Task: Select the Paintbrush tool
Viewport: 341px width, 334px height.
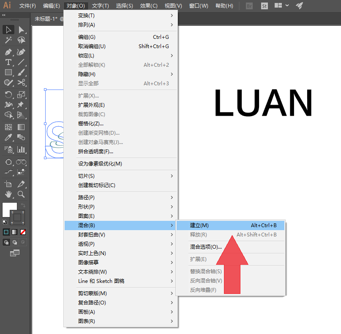Action: coord(21,72)
